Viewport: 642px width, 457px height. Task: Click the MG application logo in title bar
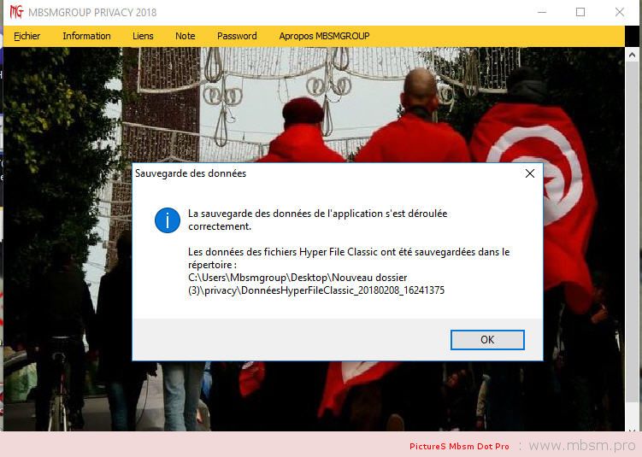coord(15,12)
